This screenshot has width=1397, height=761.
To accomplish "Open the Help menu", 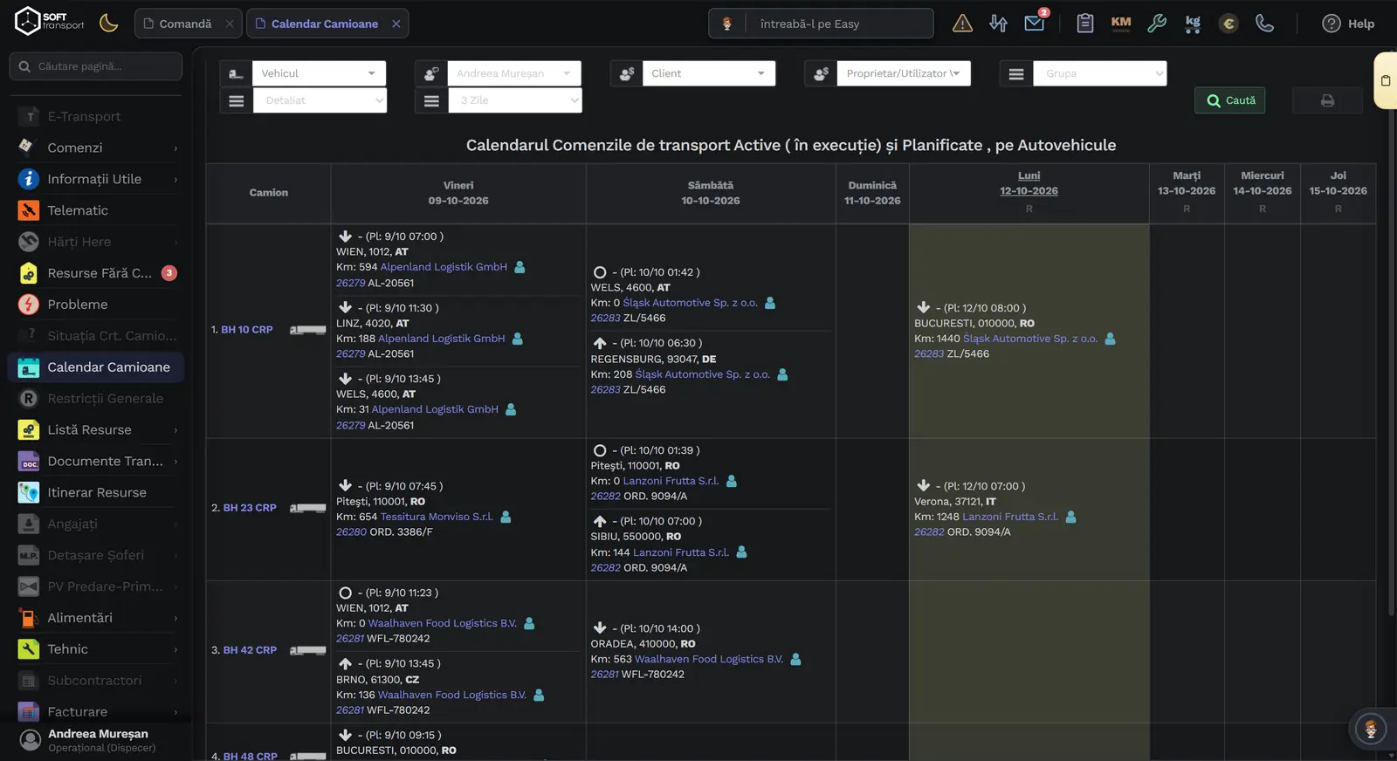I will tap(1348, 24).
